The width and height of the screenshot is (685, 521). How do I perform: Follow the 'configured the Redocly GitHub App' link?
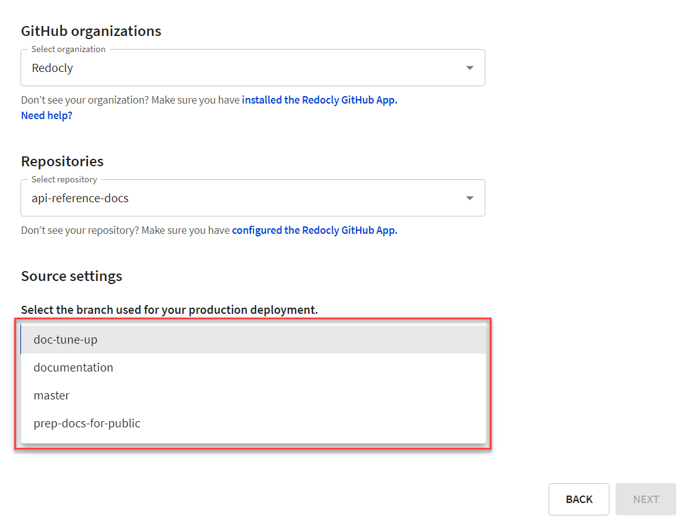point(314,230)
